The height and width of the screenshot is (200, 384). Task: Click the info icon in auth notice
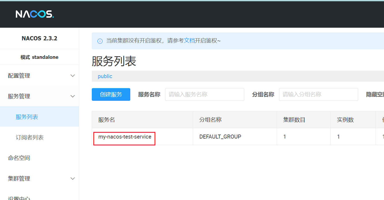(x=100, y=41)
